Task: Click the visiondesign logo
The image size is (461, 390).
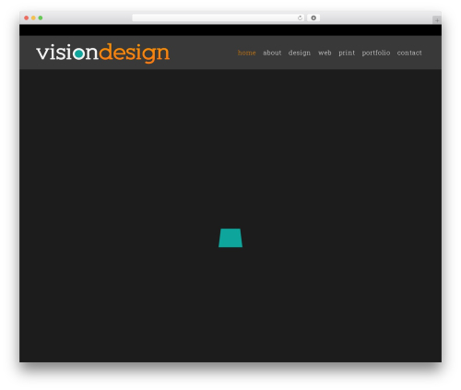Action: 102,53
